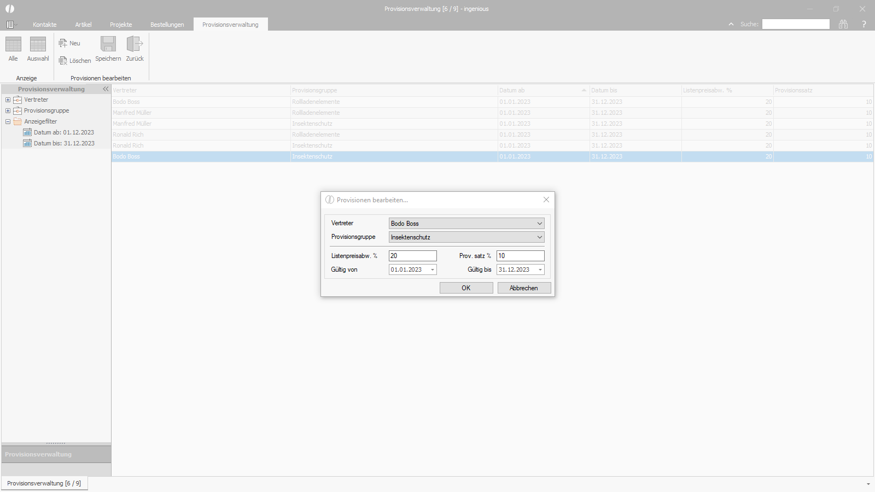Image resolution: width=875 pixels, height=492 pixels.
Task: Expand the Vertreter tree node
Action: tap(8, 99)
